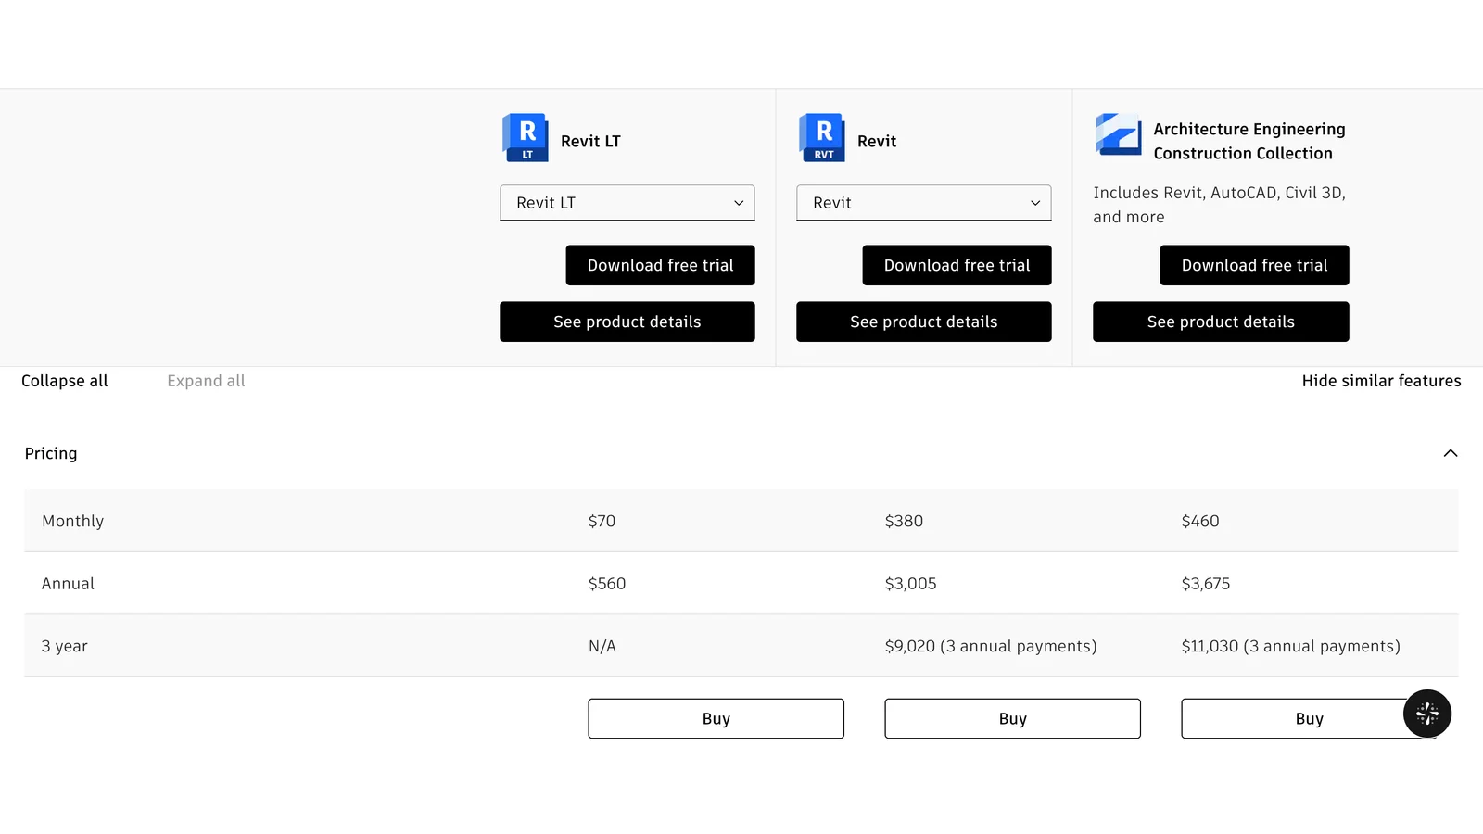Image resolution: width=1483 pixels, height=834 pixels.
Task: Toggle Hide similar features
Action: point(1381,381)
